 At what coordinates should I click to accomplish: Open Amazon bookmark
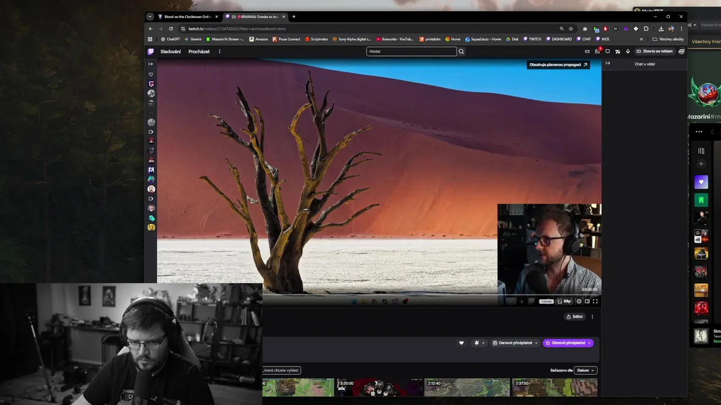coord(259,39)
